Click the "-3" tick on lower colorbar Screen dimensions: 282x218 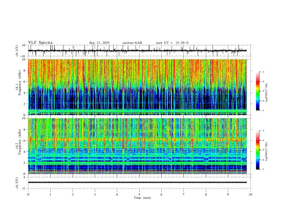[x=263, y=131]
